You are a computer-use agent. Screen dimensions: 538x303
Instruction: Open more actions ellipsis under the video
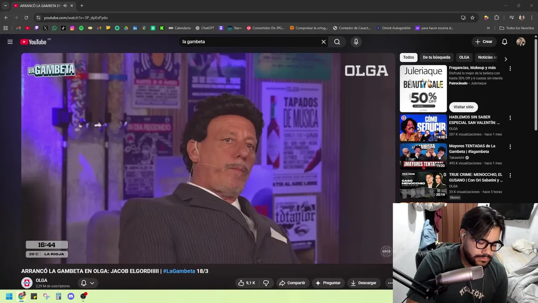pos(390,283)
